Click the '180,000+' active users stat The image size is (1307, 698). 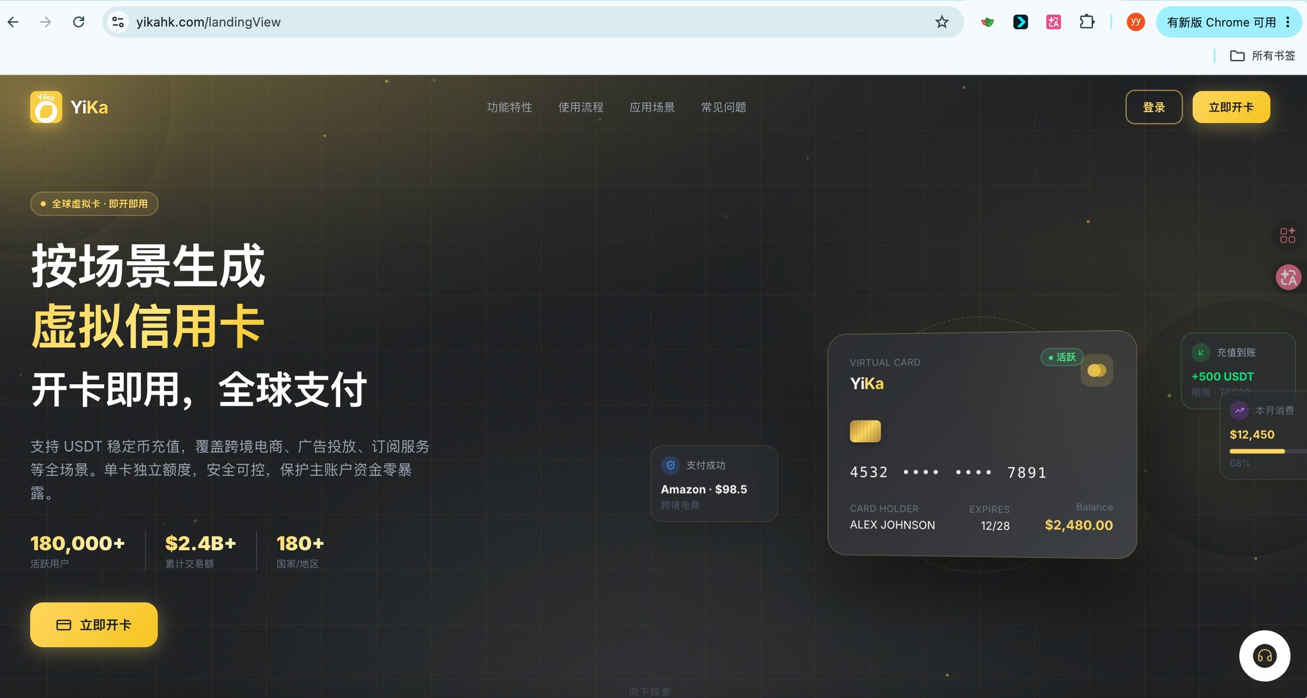(x=77, y=544)
